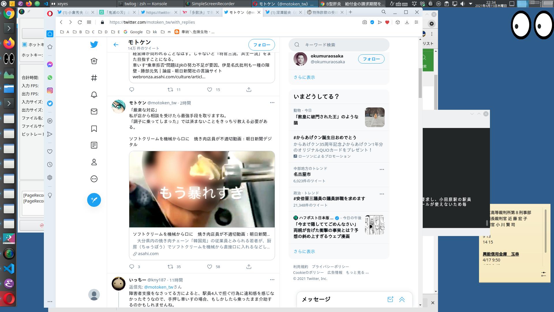Click さらに表示 under trends list

pyautogui.click(x=304, y=251)
